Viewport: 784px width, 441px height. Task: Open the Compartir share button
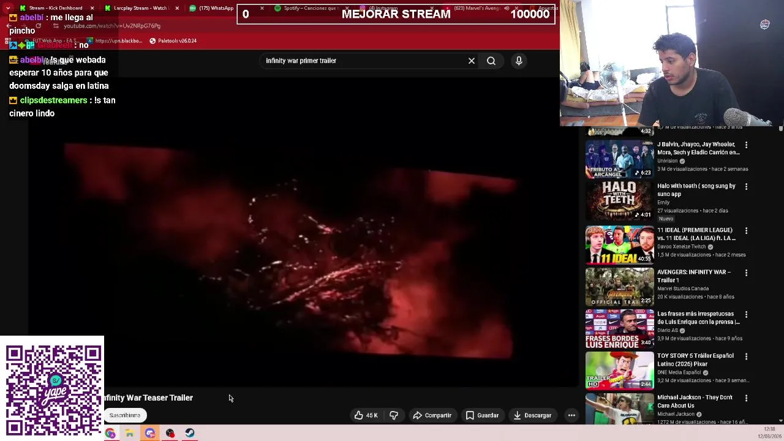coord(432,415)
